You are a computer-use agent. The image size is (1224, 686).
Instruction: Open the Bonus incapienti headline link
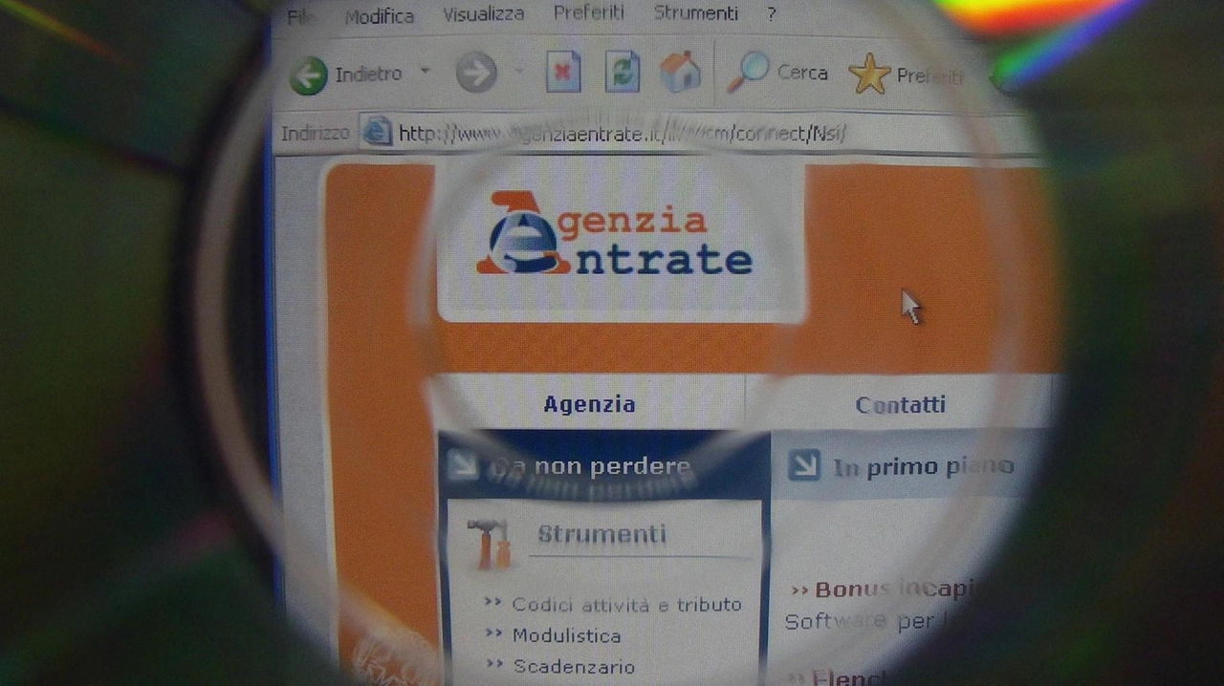(x=893, y=590)
